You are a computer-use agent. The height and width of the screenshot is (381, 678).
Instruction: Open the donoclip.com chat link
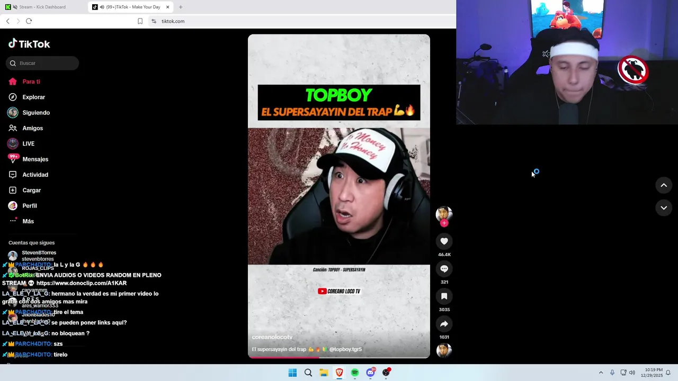(82, 283)
